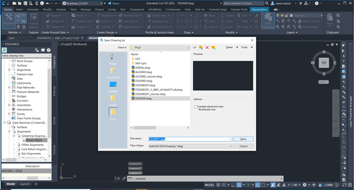The image size is (354, 190).
Task: Toggle polar tracking in status bar
Action: 239,185
